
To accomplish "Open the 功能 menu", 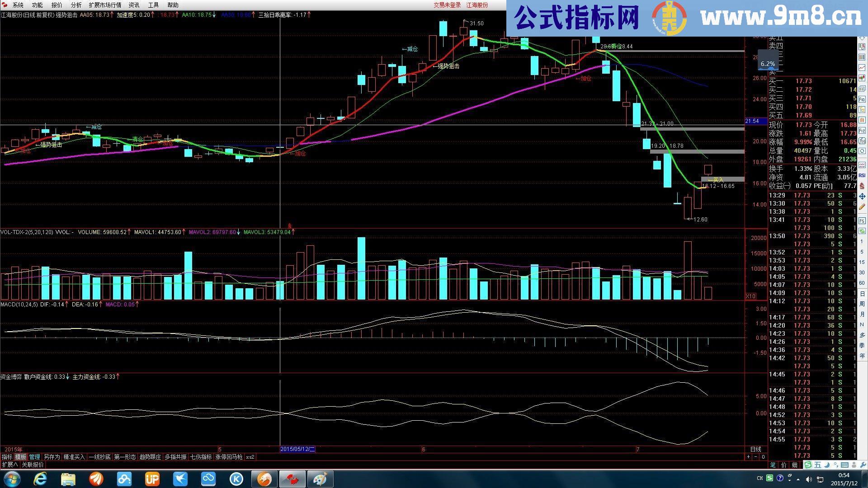I will [x=37, y=5].
